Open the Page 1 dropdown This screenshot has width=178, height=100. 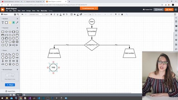[19, 95]
